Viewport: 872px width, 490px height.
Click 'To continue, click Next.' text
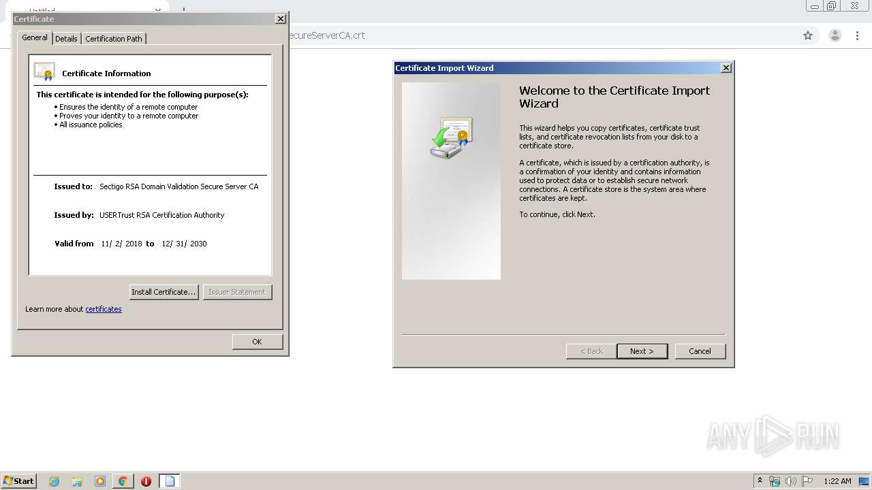557,214
